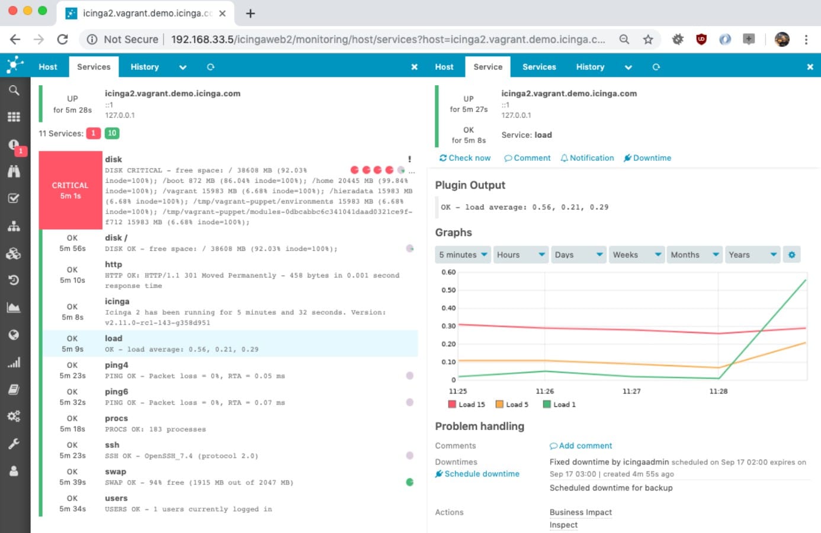Open the graphs settings gear beside Years
Viewport: 821px width, 533px height.
[791, 254]
